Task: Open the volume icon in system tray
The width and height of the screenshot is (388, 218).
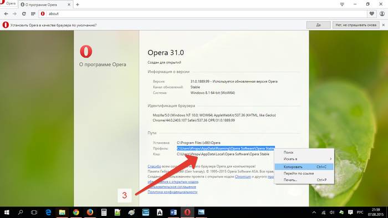Action: [332, 212]
